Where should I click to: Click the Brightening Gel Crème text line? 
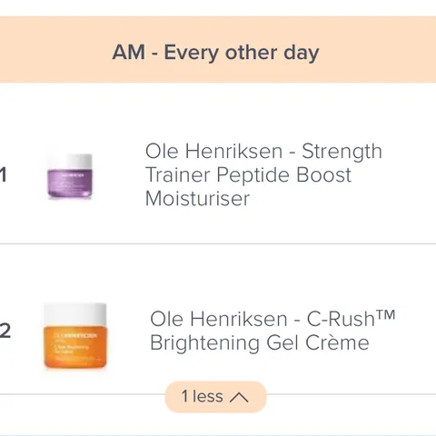click(260, 342)
